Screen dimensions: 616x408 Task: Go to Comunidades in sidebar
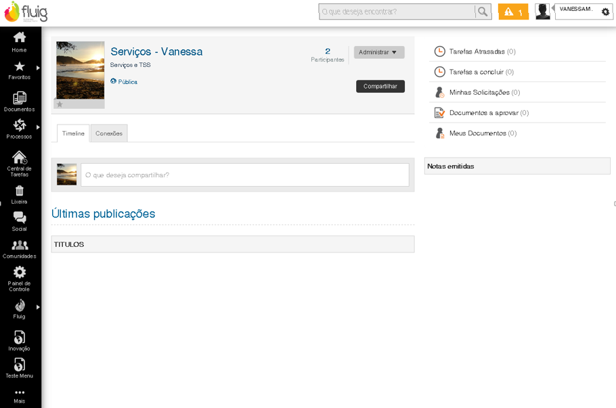[19, 248]
